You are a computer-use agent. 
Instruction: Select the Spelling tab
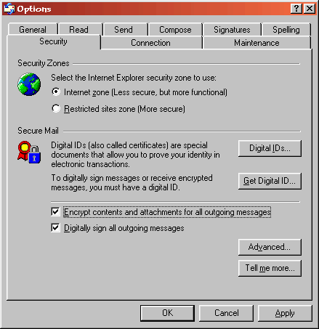tap(286, 30)
